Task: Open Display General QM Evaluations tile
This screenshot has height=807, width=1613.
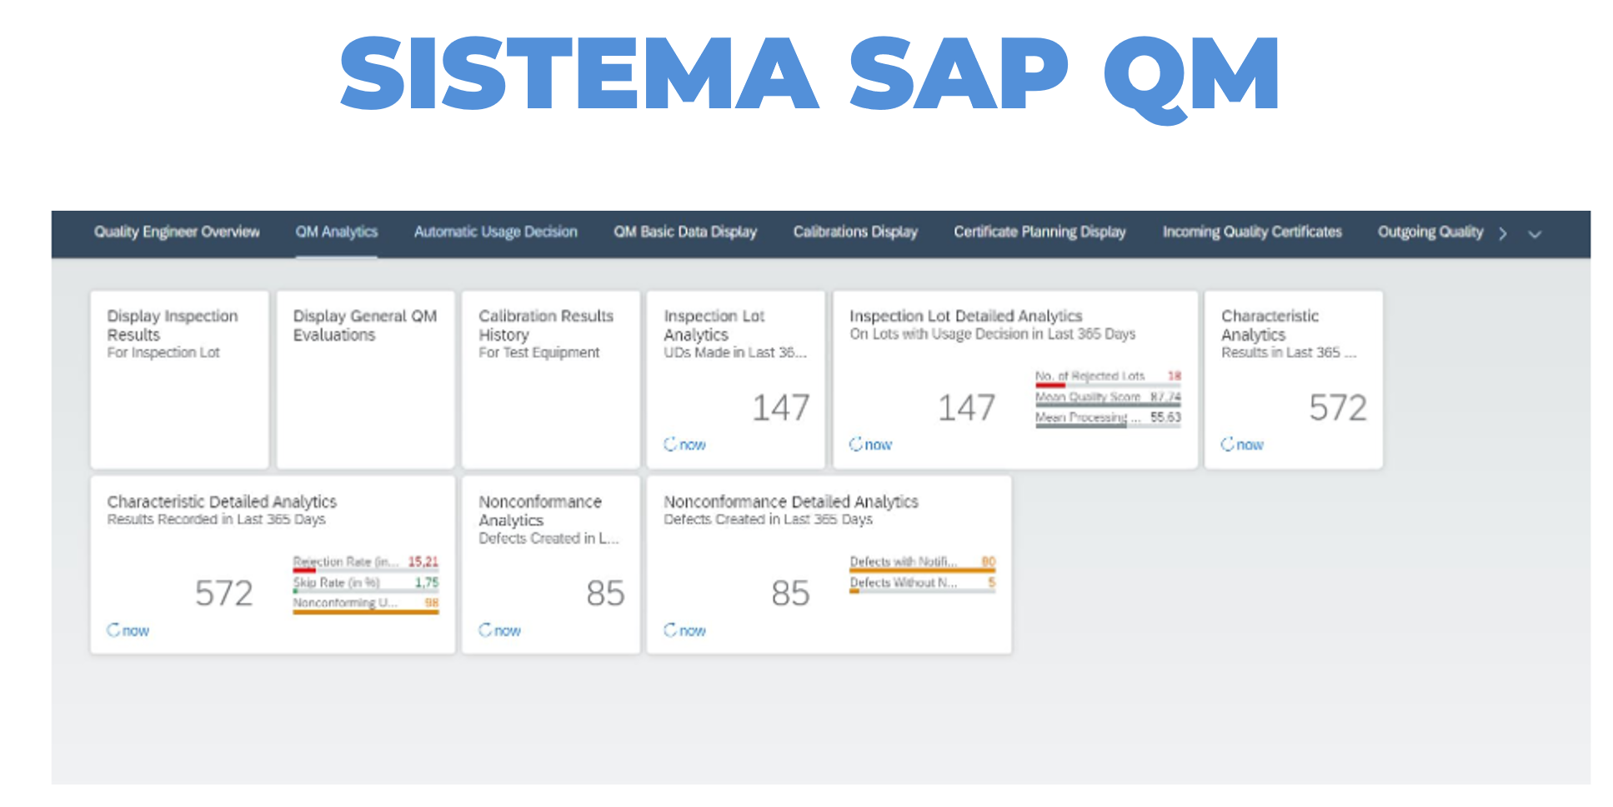Action: pos(365,379)
